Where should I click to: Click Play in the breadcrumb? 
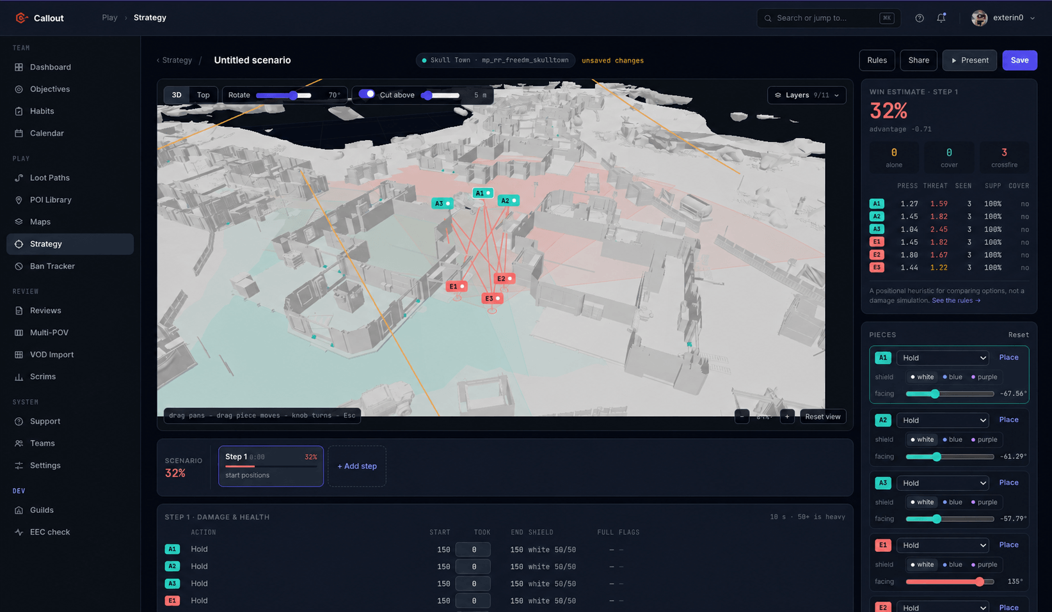[109, 18]
